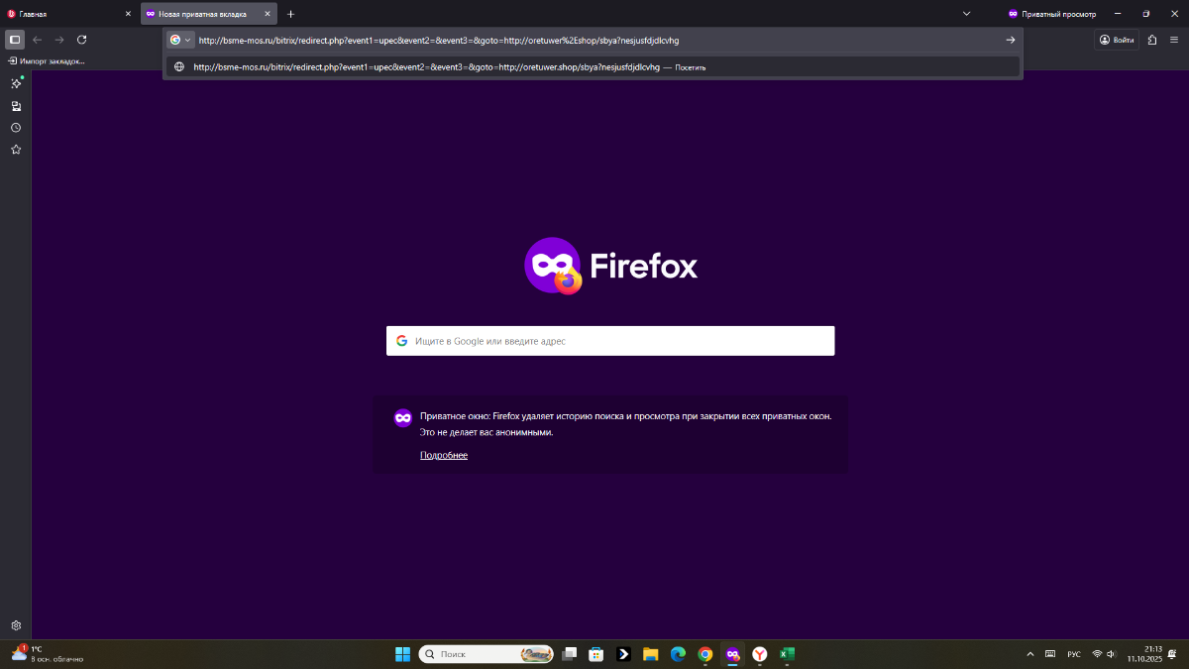Open the weather widget showing 1°C
The image size is (1189, 669).
pyautogui.click(x=47, y=654)
